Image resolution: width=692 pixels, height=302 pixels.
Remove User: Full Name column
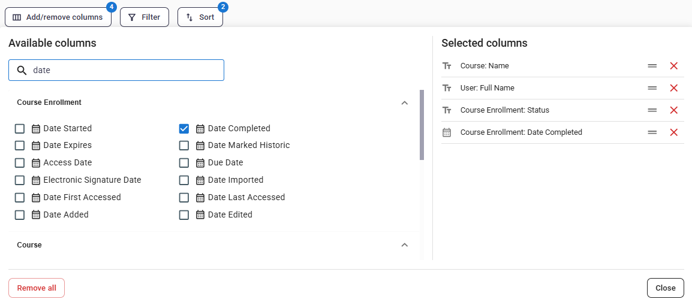(x=673, y=88)
